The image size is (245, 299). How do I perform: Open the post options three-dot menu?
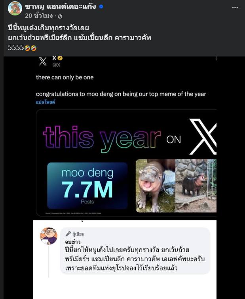[x=235, y=8]
